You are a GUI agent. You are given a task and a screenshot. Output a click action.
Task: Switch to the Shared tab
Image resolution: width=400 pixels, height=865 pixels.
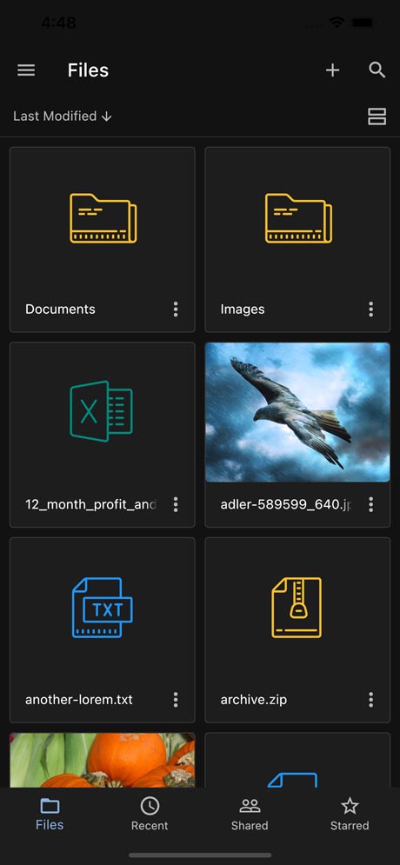point(250,814)
